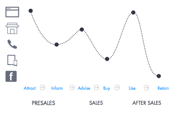
Task: Click the phone handset channel icon
Action: coord(12,44)
